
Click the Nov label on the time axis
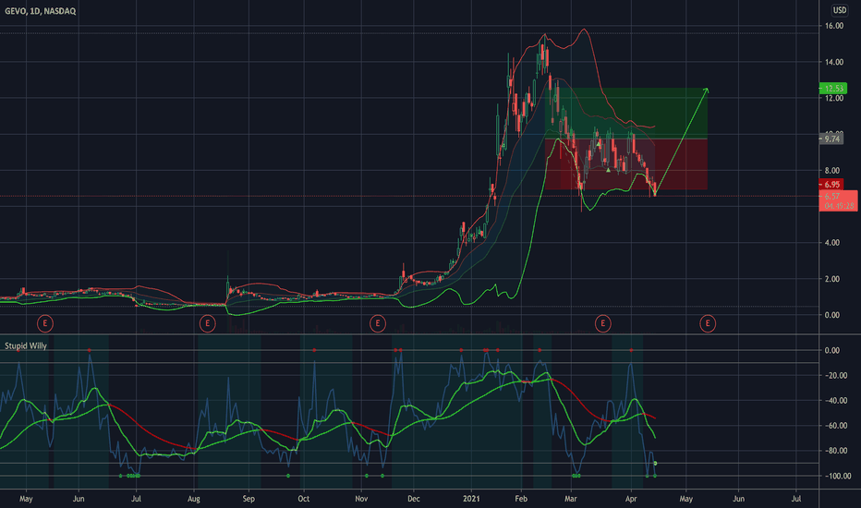[361, 499]
